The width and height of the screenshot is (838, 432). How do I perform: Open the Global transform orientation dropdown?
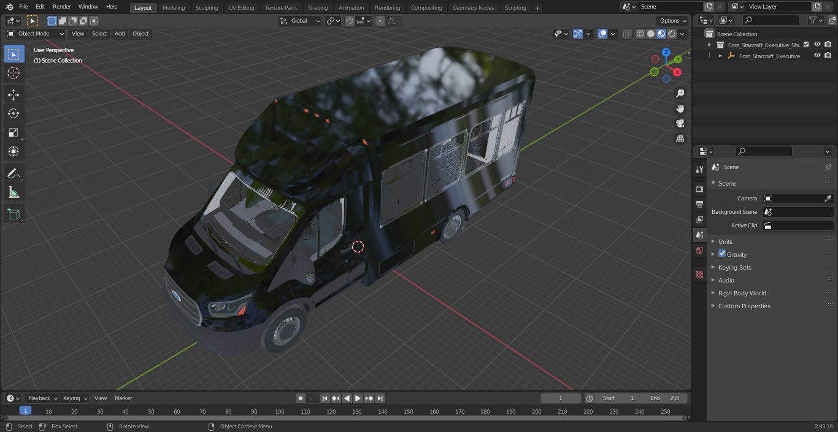(300, 21)
